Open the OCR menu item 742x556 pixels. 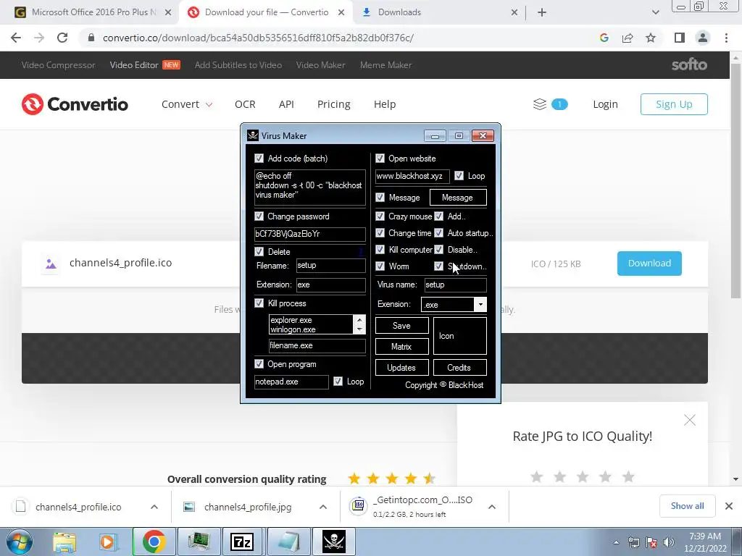coord(245,104)
